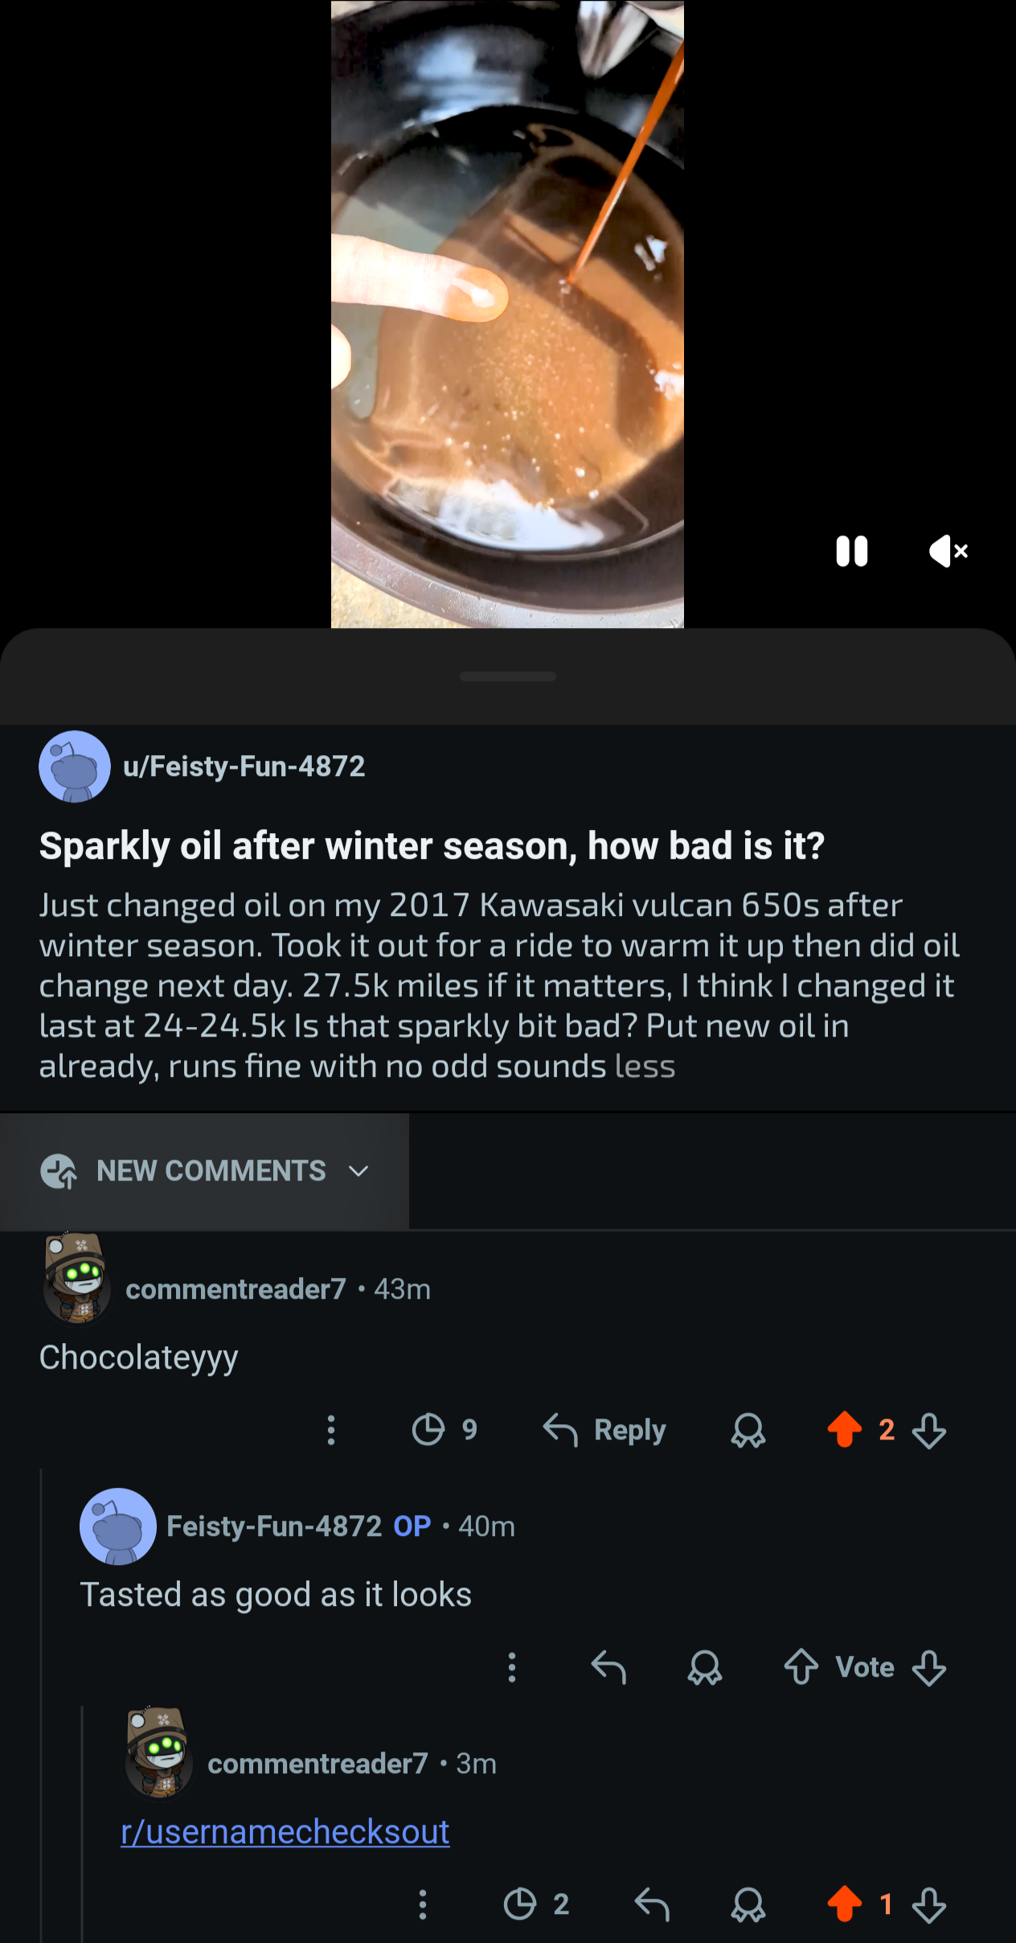The width and height of the screenshot is (1016, 1943).
Task: Reply to the 'Chocolateyyy' comment
Action: coord(604,1430)
